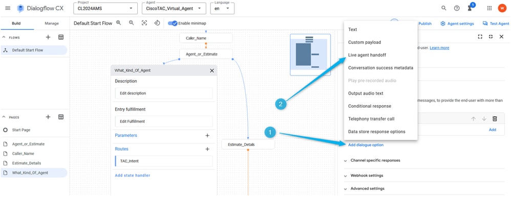Open the pages table view icon

pos(61,117)
